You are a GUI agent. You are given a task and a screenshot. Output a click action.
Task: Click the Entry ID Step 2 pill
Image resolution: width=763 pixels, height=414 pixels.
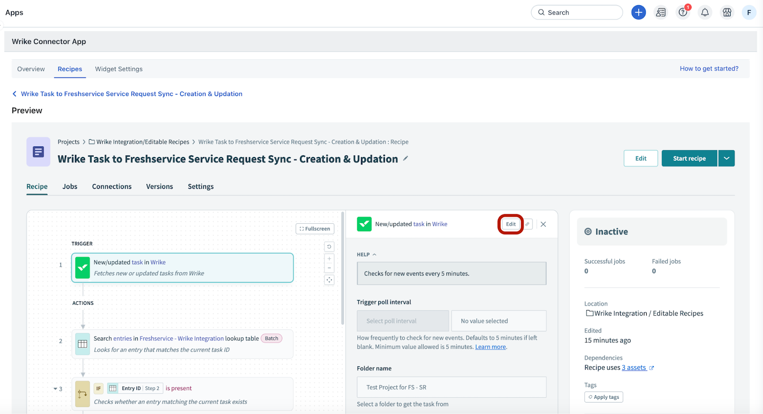(135, 388)
